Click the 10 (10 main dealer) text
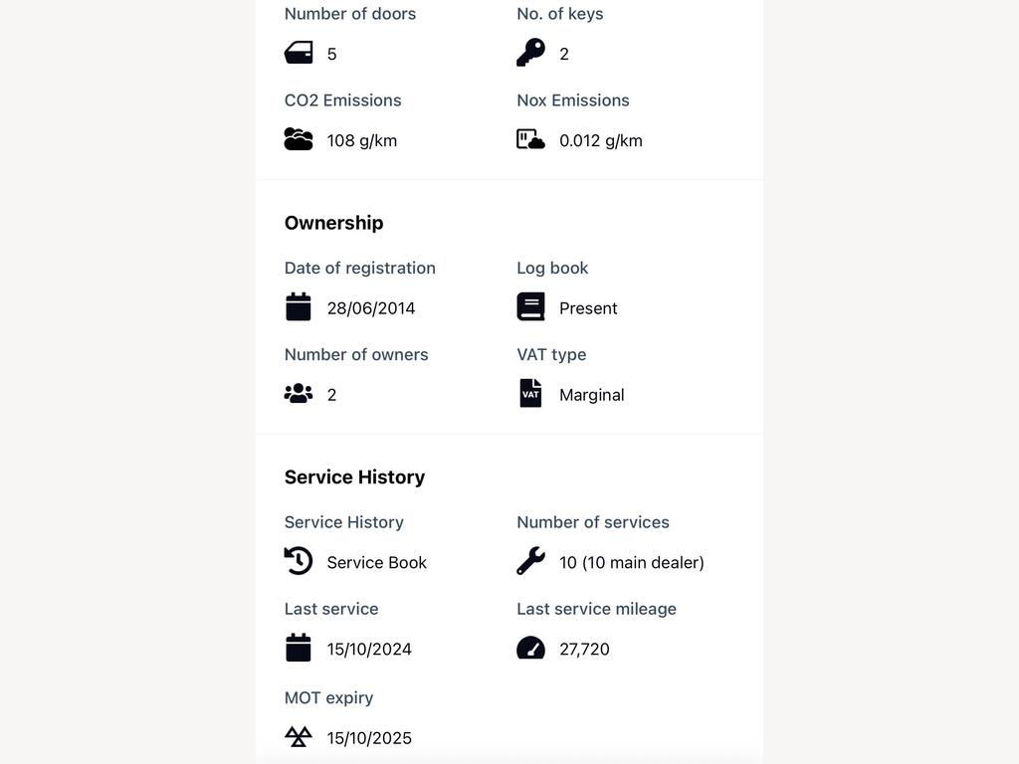The width and height of the screenshot is (1019, 764). point(632,563)
